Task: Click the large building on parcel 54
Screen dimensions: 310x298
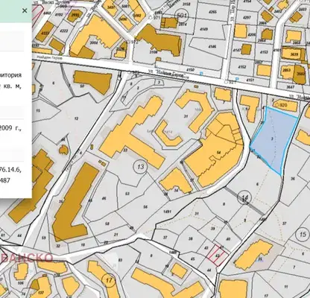Action: tap(215, 151)
